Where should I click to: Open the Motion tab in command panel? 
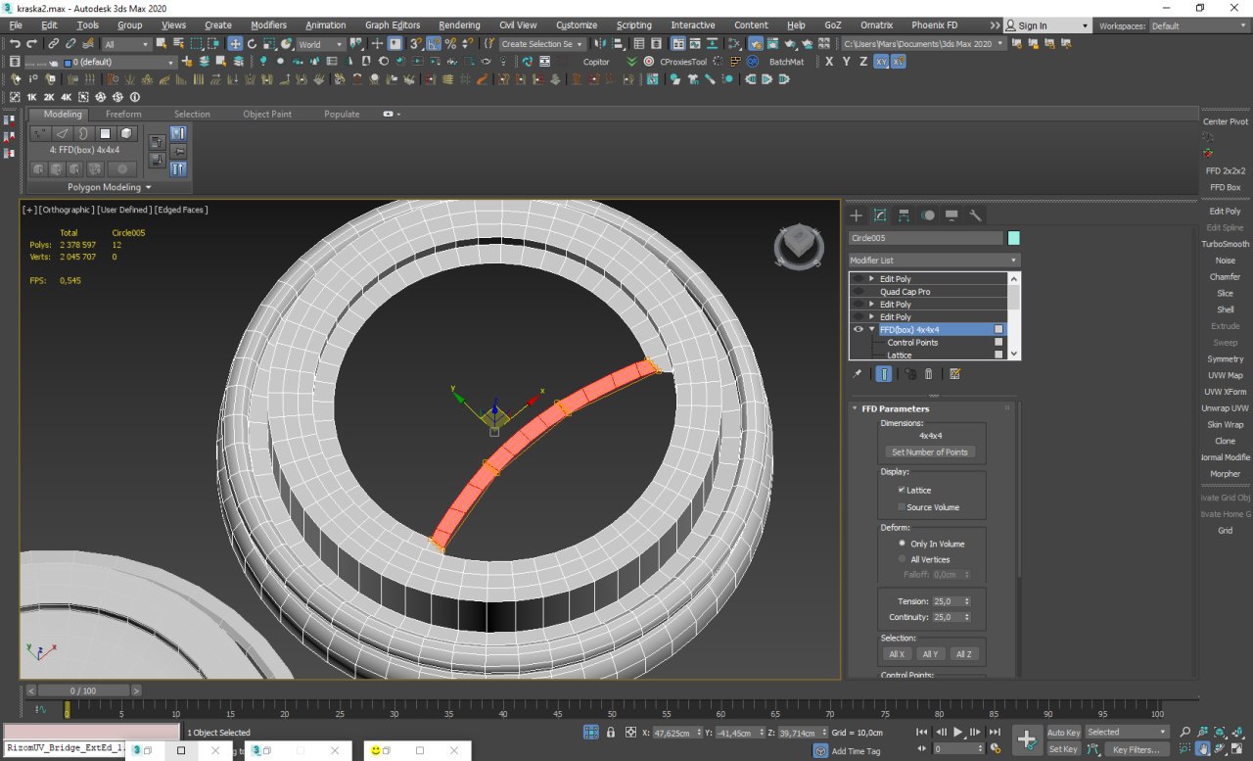928,215
